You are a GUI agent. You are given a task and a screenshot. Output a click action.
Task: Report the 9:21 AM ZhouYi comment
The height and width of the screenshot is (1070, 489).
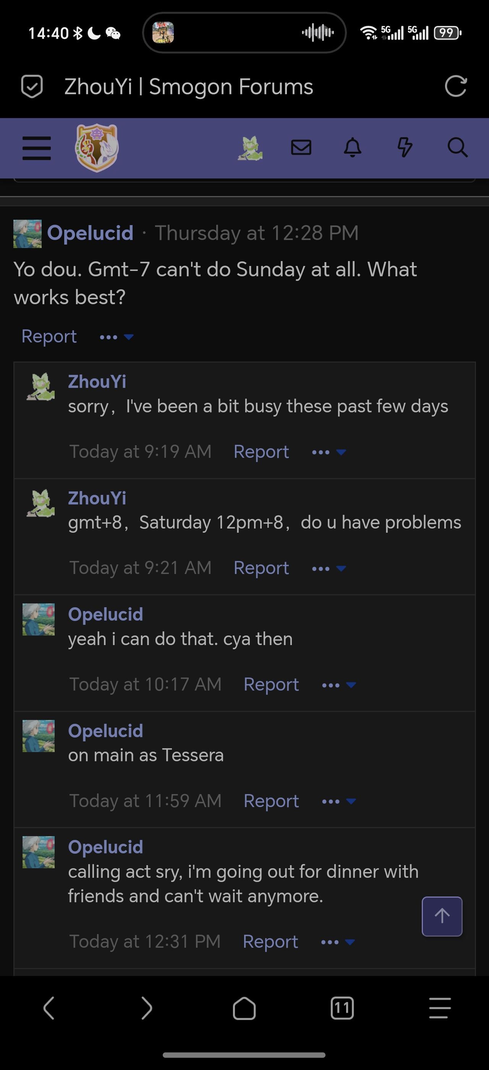pos(261,568)
